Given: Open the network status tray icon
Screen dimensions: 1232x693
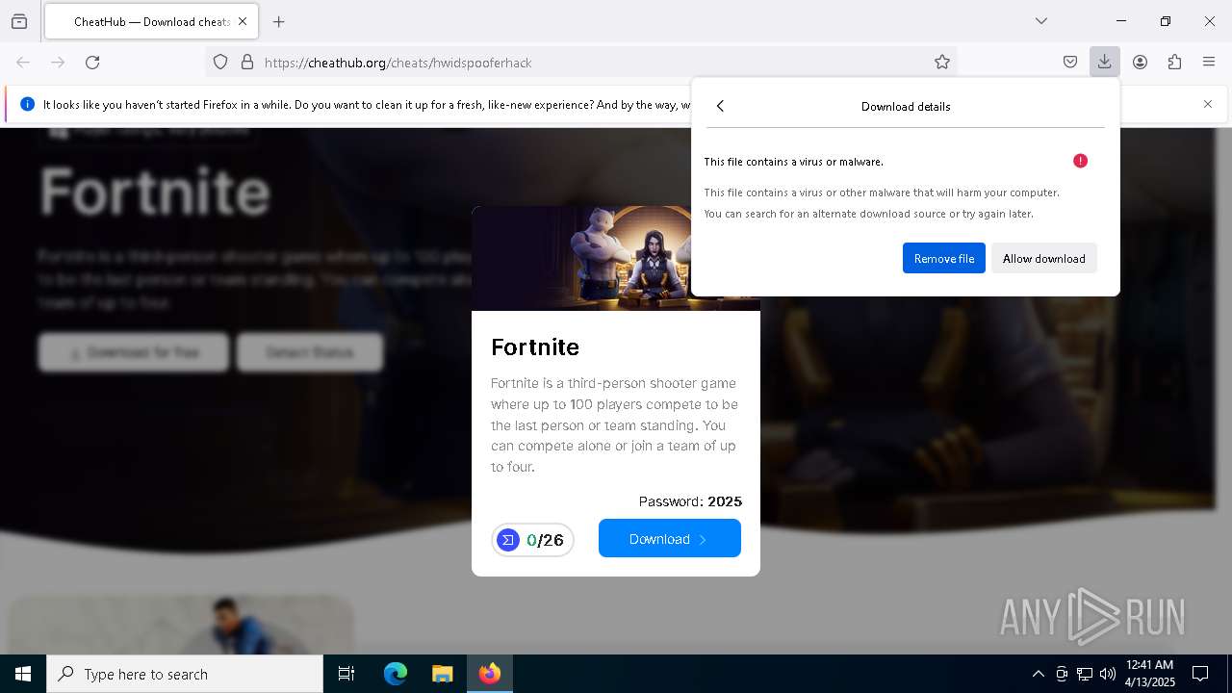Looking at the screenshot, I should click(x=1085, y=674).
